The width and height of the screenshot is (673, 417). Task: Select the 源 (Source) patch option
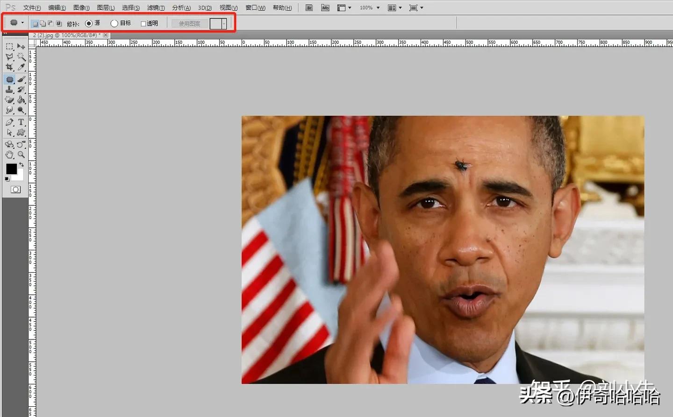(x=89, y=23)
